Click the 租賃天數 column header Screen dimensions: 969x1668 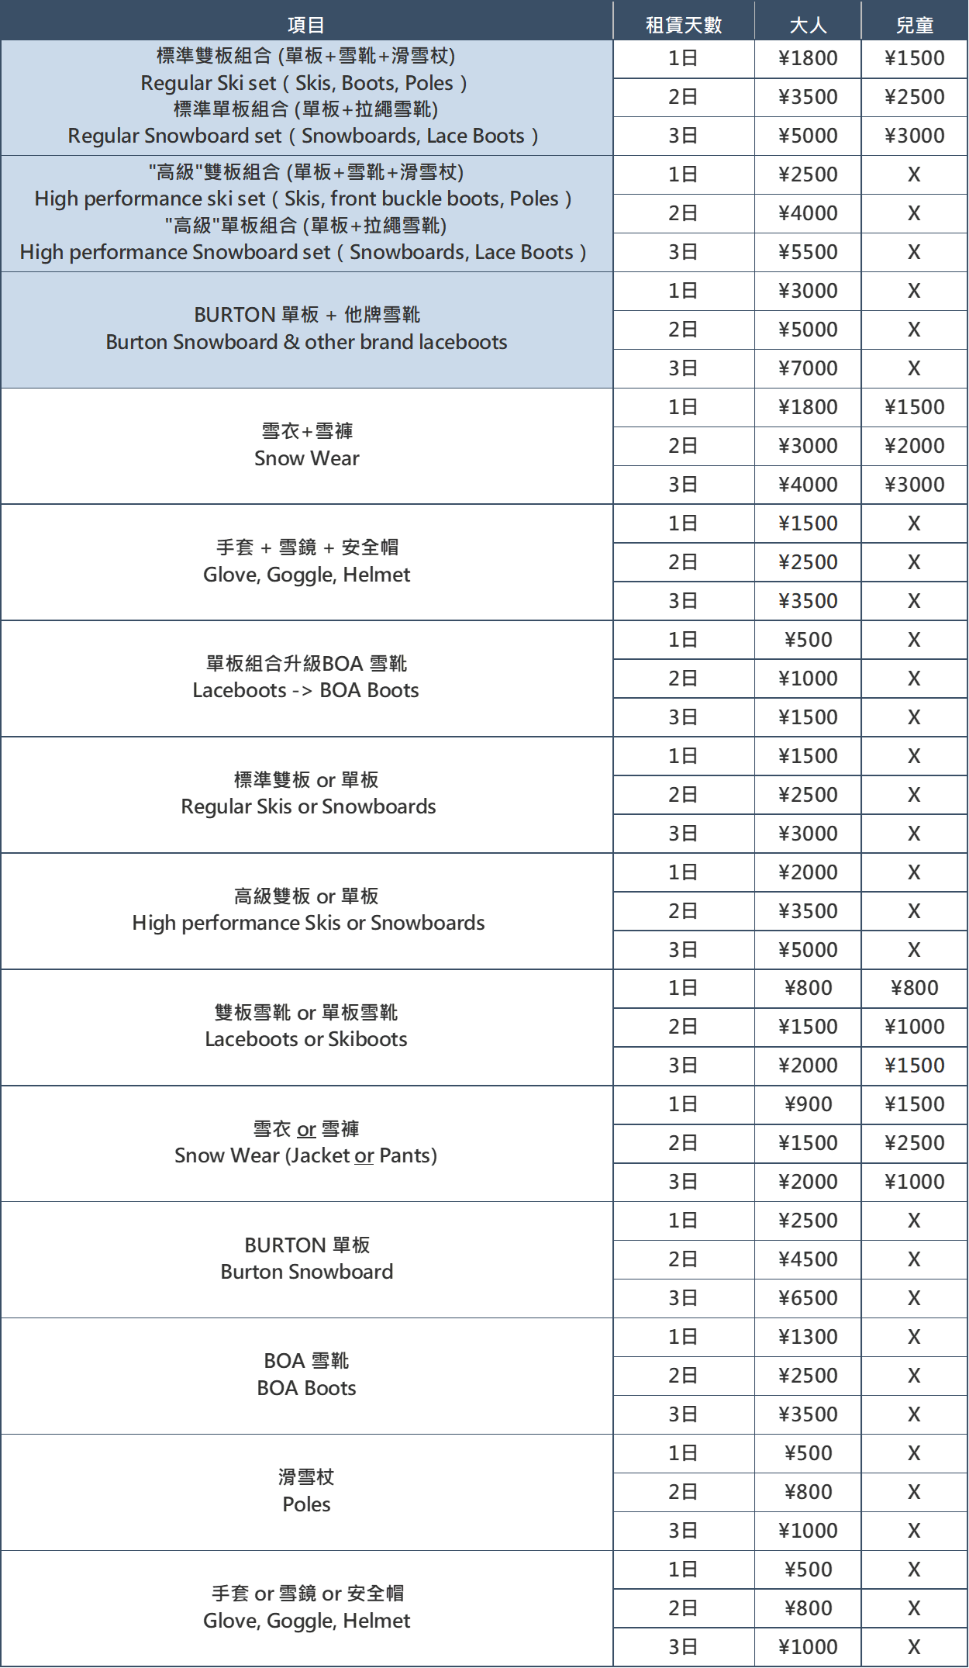click(683, 25)
